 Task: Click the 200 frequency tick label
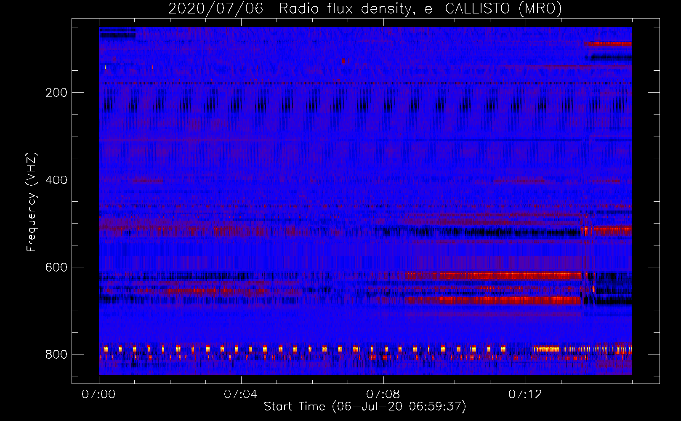56,93
